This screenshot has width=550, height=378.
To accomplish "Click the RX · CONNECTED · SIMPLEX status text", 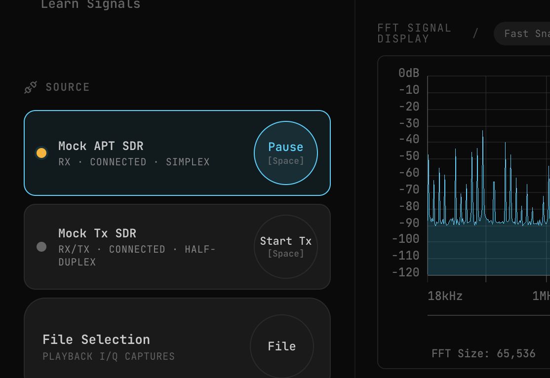I will (134, 162).
